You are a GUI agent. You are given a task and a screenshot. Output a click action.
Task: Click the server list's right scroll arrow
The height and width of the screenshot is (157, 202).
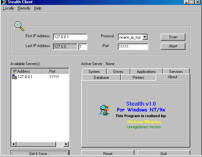tap(66, 144)
